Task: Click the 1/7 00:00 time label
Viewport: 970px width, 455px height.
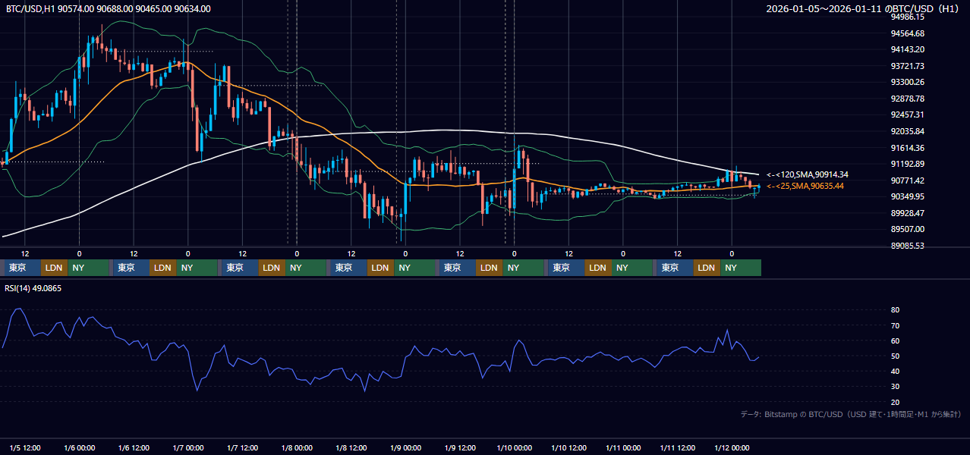Action: [187, 447]
